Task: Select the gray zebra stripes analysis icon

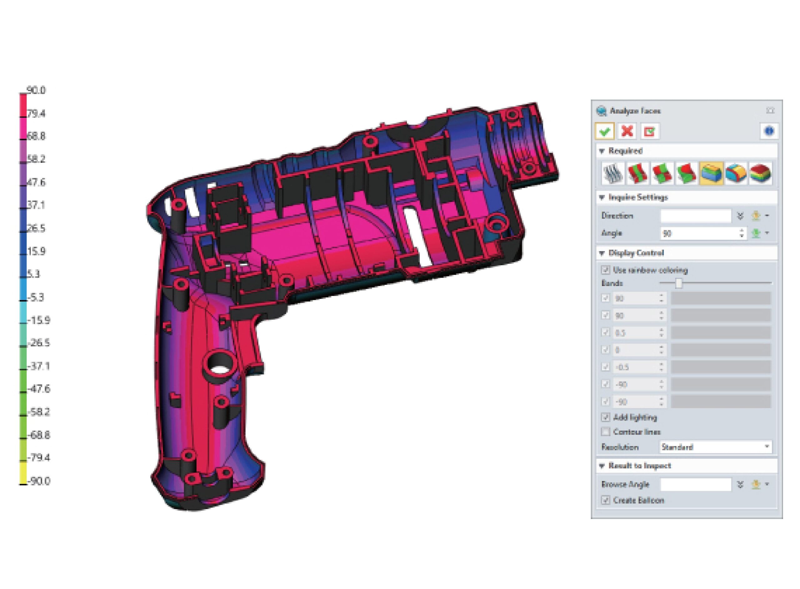Action: pyautogui.click(x=613, y=173)
